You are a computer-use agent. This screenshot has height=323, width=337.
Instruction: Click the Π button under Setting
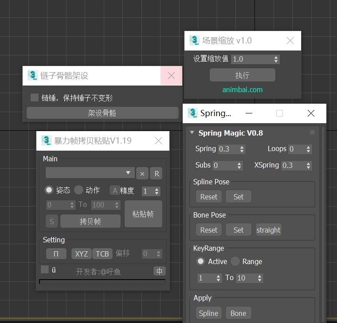point(56,253)
